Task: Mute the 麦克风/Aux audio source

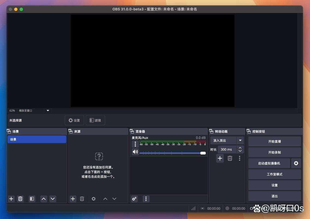Action: (x=135, y=152)
